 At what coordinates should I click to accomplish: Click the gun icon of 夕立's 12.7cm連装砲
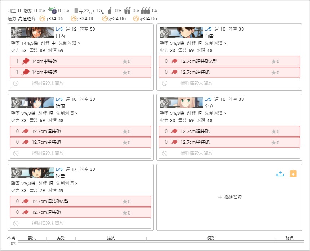pyautogui.click(x=174, y=131)
